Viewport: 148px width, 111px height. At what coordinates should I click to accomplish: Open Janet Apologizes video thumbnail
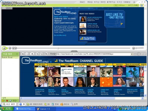pyautogui.click(x=83, y=19)
